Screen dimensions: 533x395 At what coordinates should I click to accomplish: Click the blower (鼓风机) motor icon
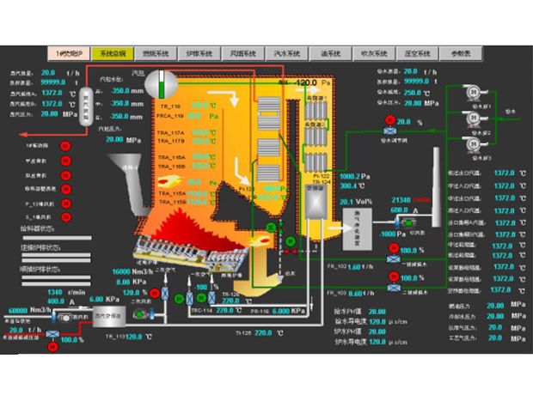tap(62, 318)
